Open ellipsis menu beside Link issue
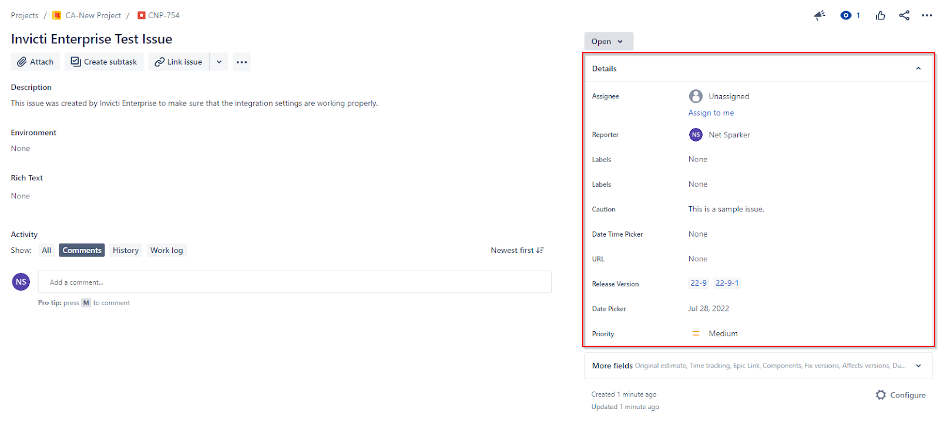Viewport: 940px width, 425px height. 241,62
